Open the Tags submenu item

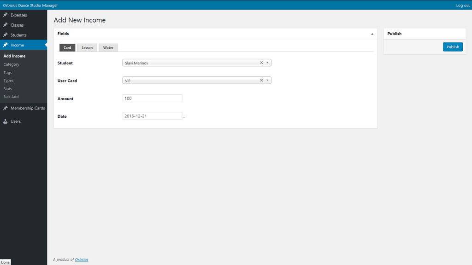pos(7,72)
